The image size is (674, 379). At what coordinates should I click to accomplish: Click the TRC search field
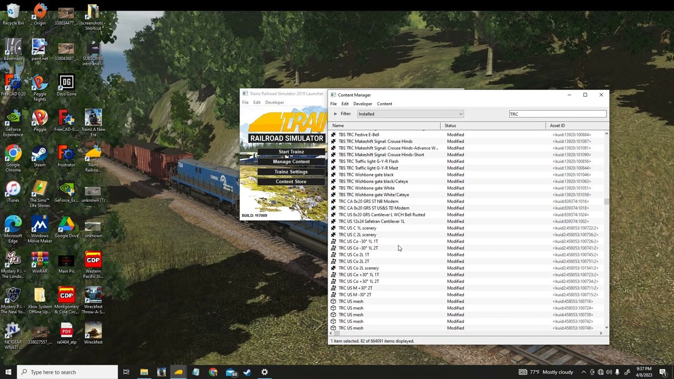pos(557,114)
